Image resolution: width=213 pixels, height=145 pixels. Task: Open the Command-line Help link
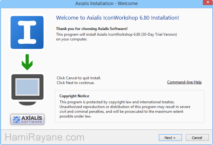(x=184, y=82)
